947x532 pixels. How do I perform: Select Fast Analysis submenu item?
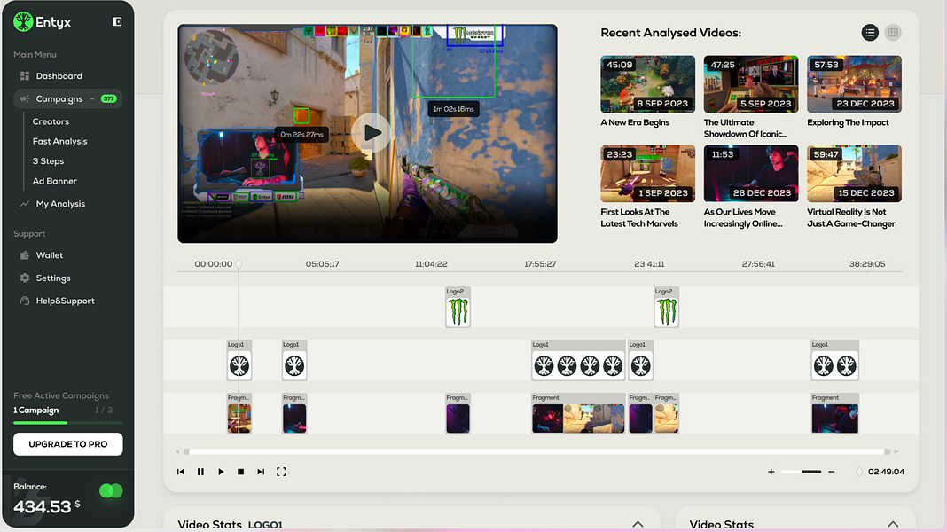point(59,141)
